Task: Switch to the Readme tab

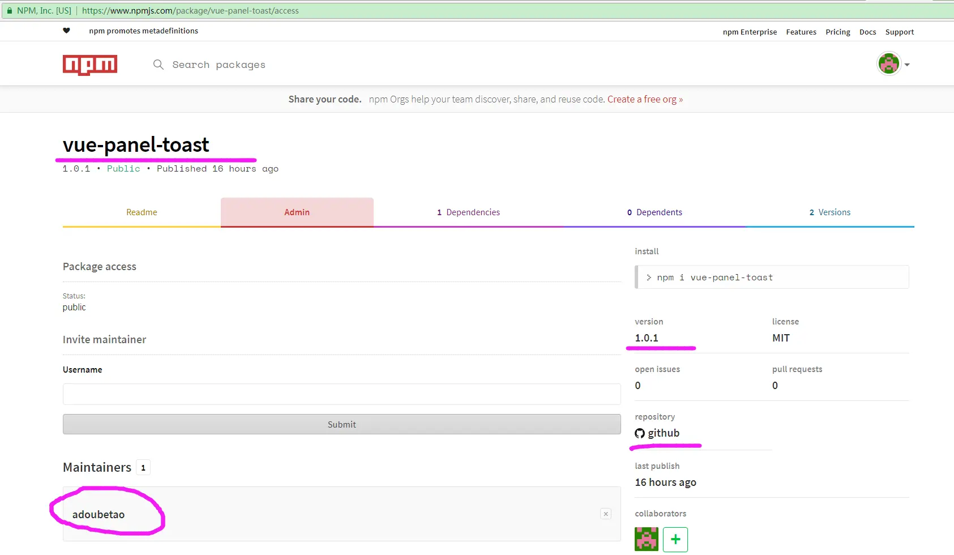Action: 142,212
